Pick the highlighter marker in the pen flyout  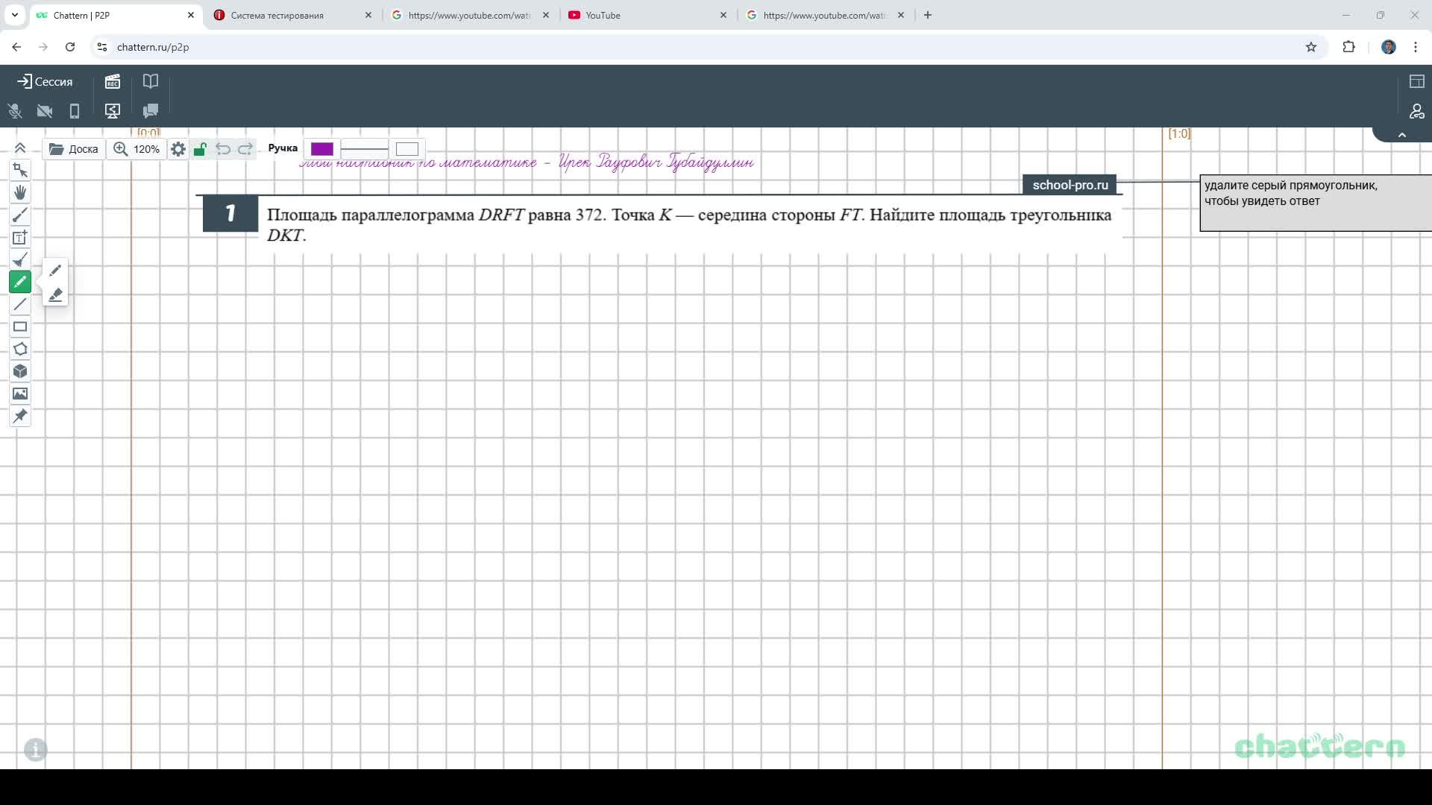click(x=55, y=295)
